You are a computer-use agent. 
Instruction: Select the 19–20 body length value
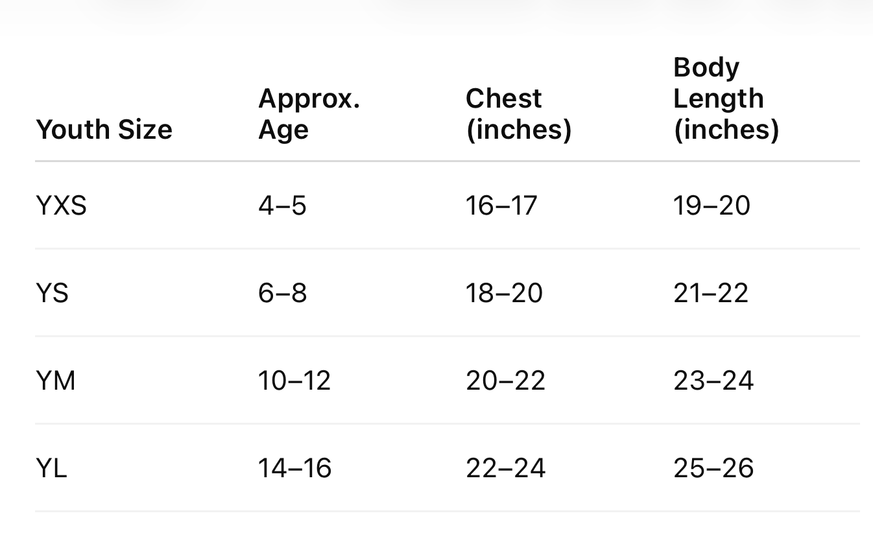click(712, 206)
